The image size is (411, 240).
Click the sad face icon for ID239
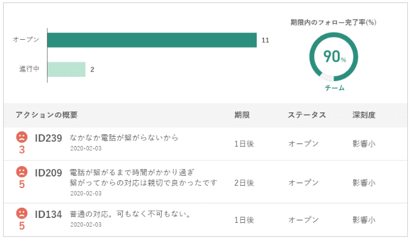(x=22, y=137)
